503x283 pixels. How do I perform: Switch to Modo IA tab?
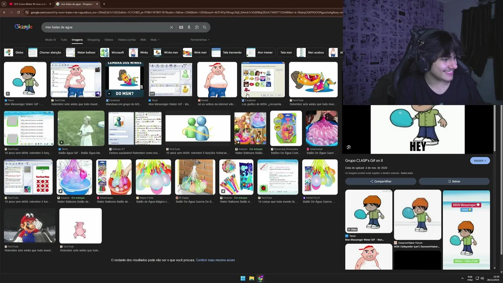[50, 40]
